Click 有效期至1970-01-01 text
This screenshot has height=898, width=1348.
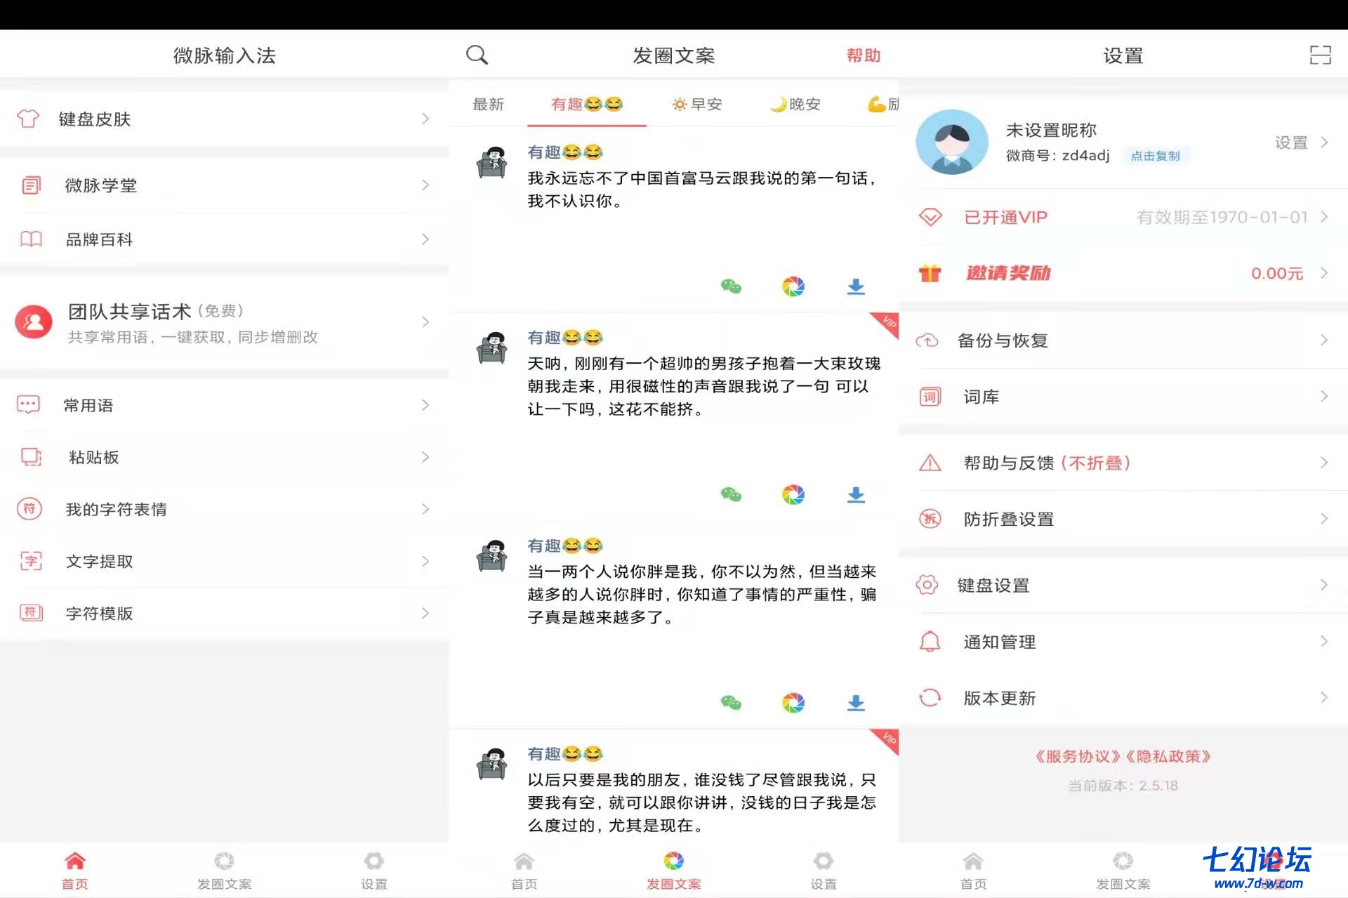tap(1222, 217)
